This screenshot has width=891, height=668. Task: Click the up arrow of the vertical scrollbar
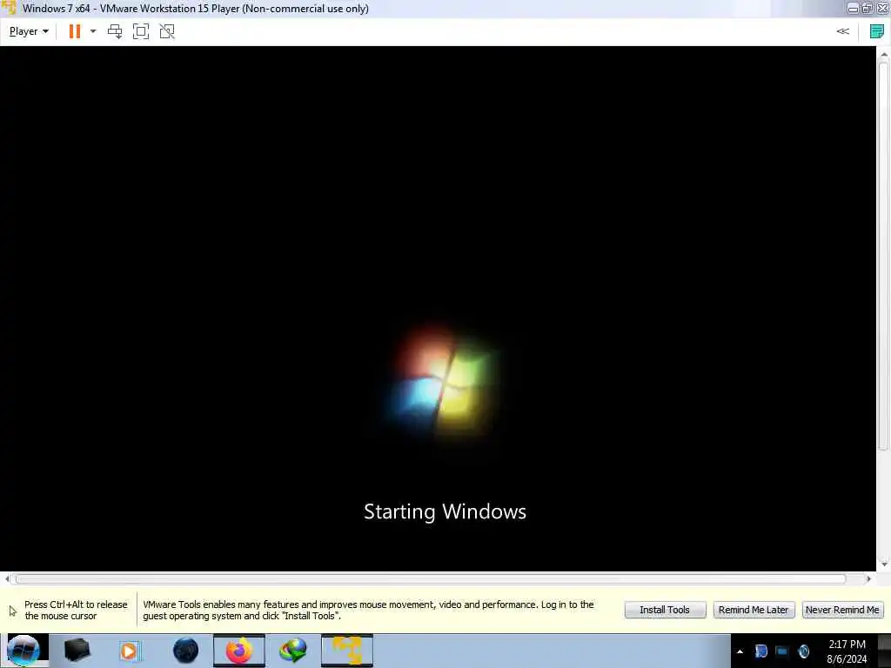tap(884, 54)
